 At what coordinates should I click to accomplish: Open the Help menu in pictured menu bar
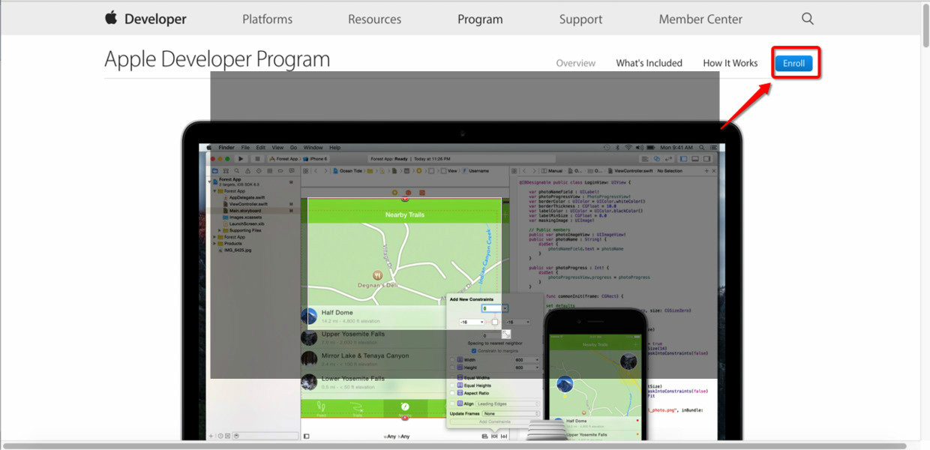(x=334, y=148)
